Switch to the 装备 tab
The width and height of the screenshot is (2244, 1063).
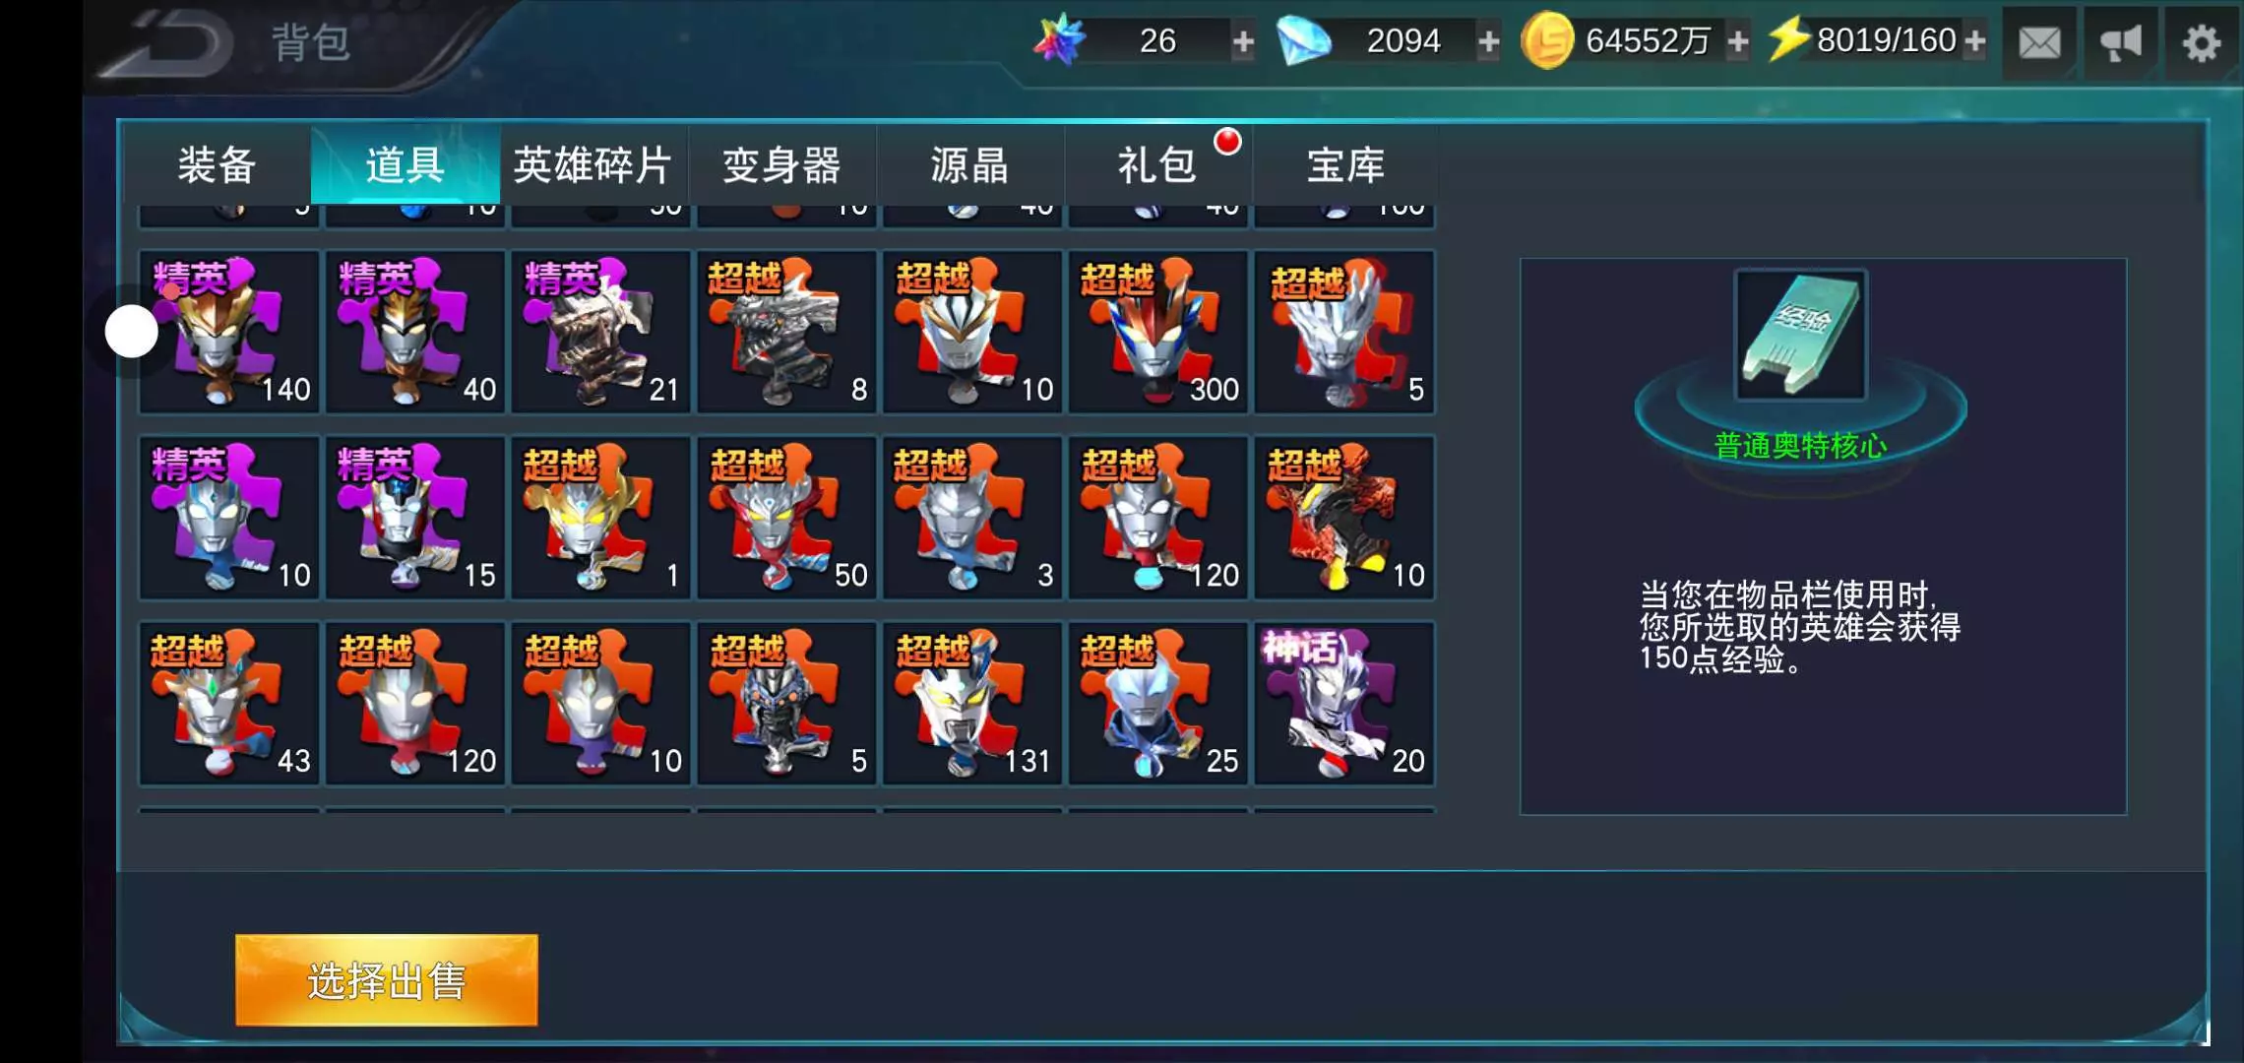coord(217,164)
